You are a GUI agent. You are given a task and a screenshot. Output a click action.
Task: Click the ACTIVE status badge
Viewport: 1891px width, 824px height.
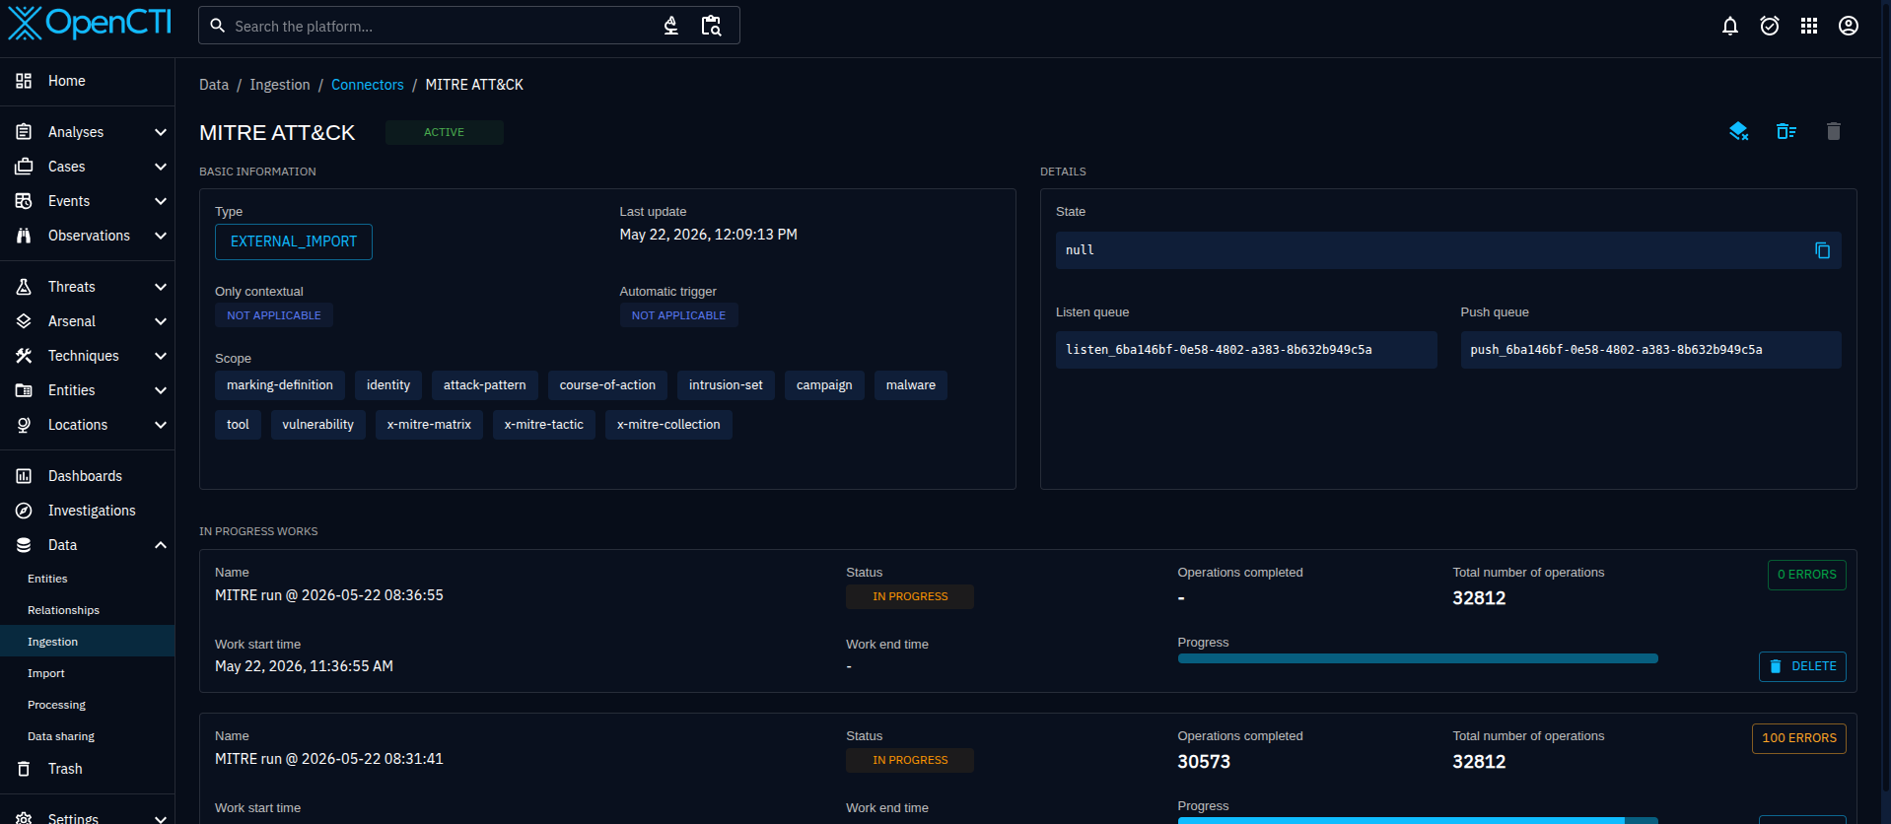(x=445, y=132)
